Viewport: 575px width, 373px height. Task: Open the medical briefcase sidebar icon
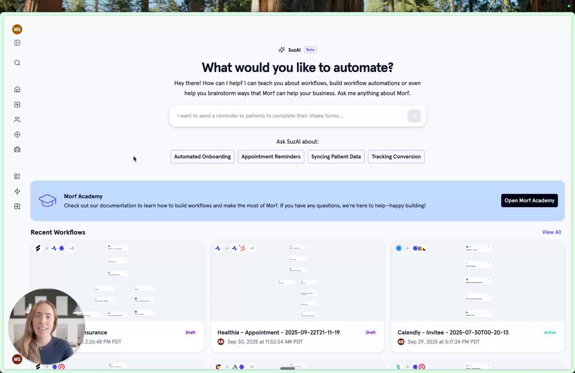[x=17, y=149]
